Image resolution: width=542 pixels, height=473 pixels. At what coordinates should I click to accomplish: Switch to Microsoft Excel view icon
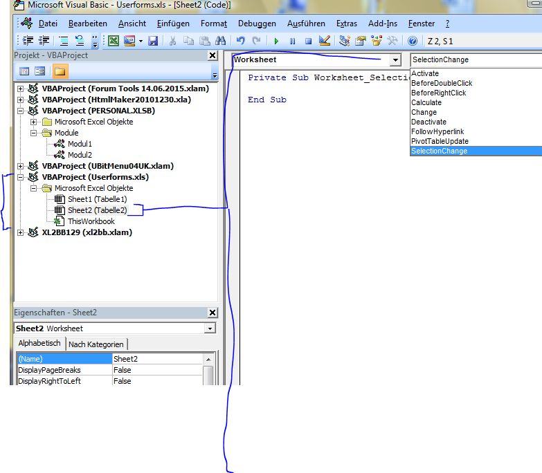pyautogui.click(x=114, y=41)
